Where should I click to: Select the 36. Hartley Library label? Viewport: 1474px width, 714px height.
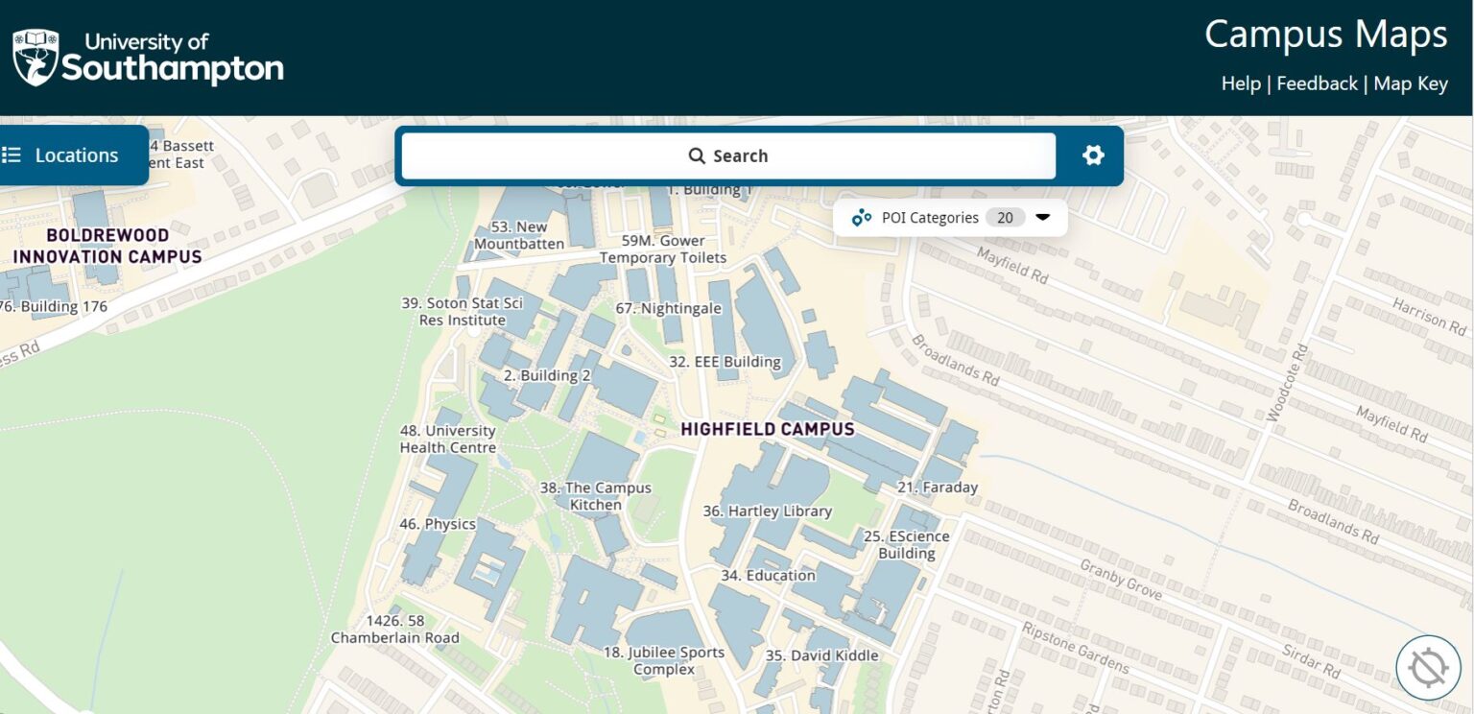tap(767, 512)
